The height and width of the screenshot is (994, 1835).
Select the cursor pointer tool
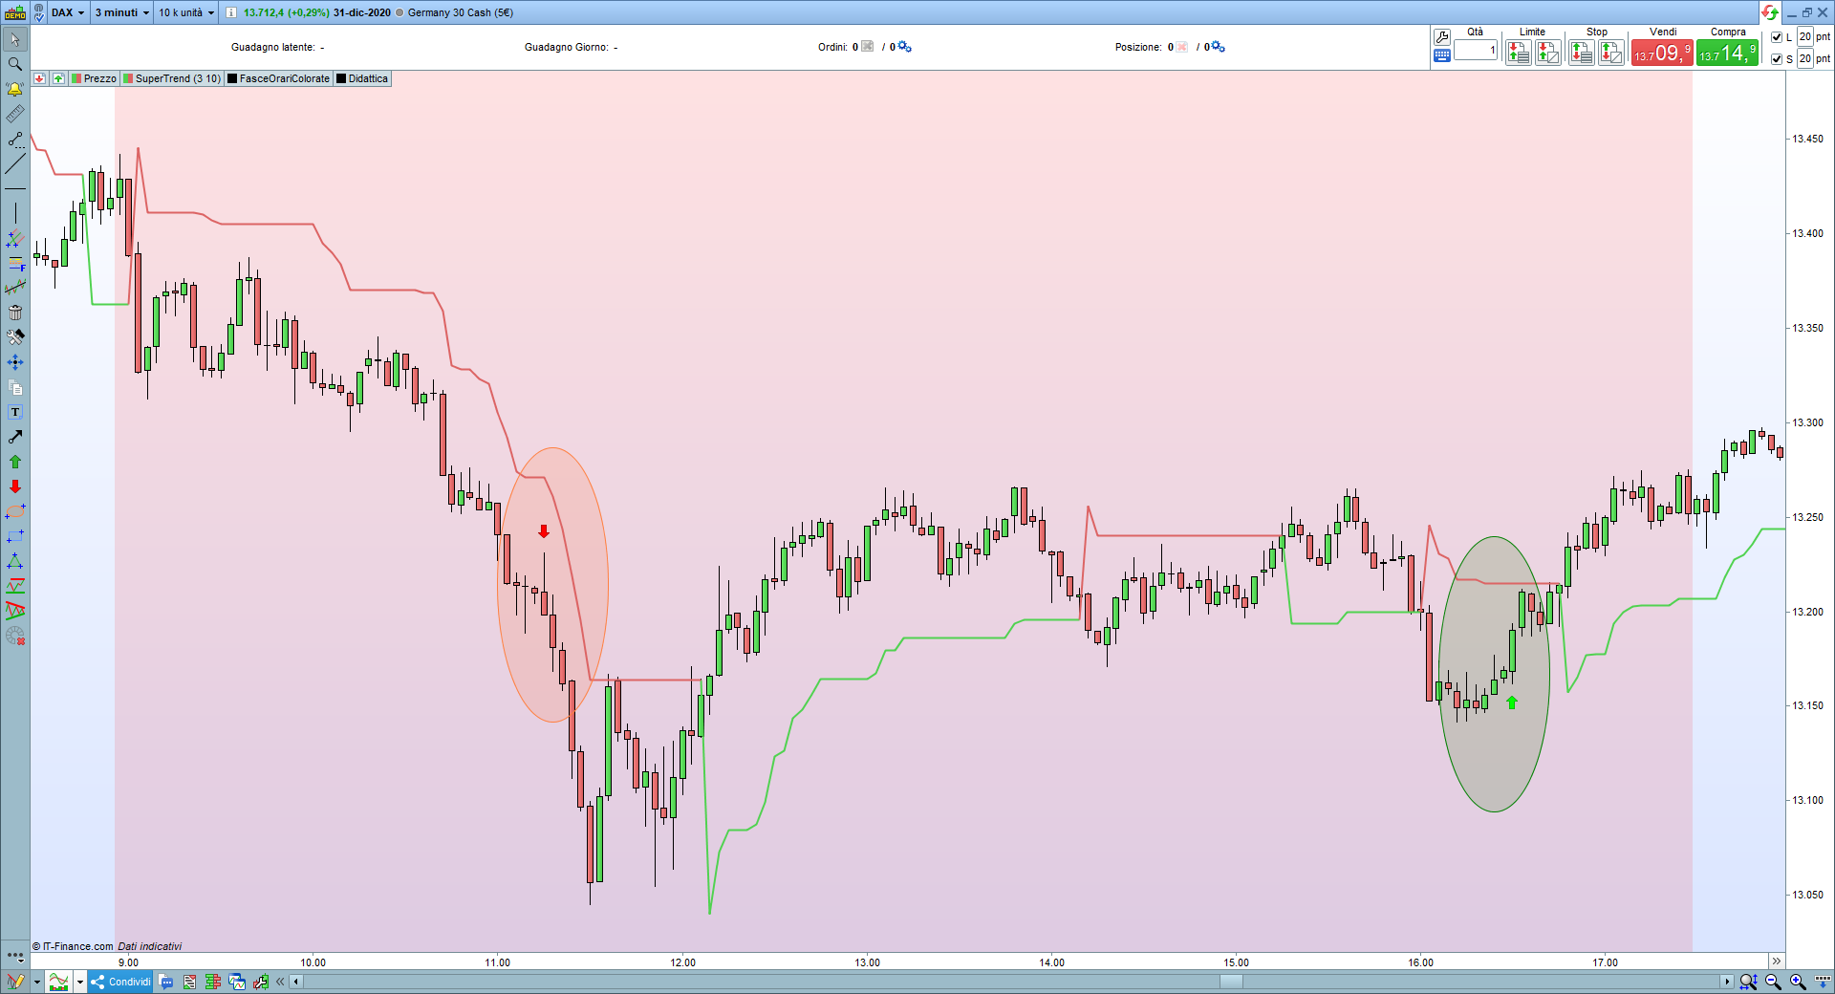[15, 39]
